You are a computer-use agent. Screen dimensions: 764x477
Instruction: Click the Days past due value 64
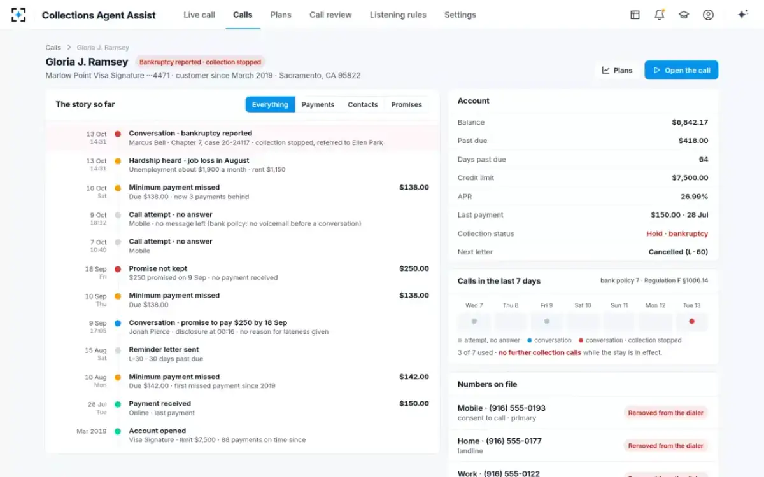(x=704, y=159)
